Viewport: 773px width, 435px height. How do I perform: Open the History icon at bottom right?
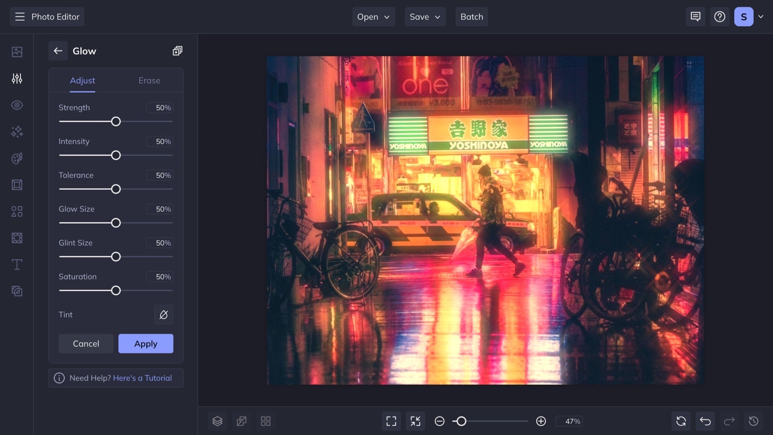coord(754,421)
